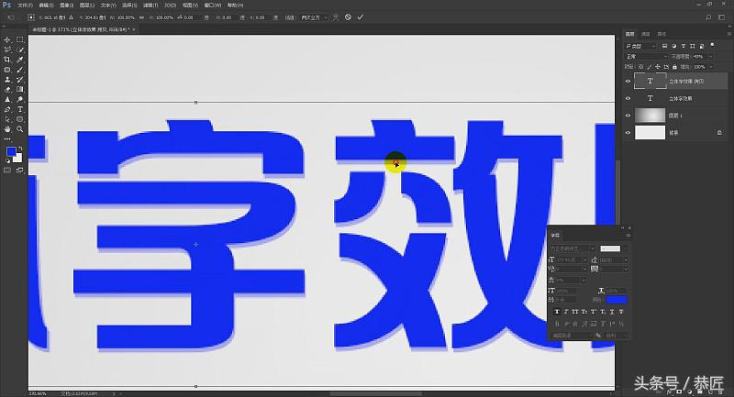This screenshot has height=397, width=734.
Task: Select the Lasso tool
Action: point(7,50)
